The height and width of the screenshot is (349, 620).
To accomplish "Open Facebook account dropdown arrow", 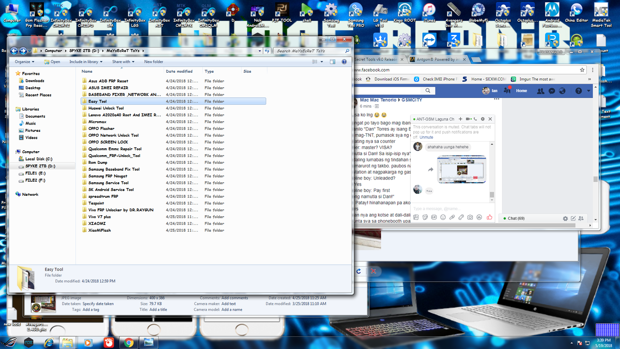I will tap(589, 91).
